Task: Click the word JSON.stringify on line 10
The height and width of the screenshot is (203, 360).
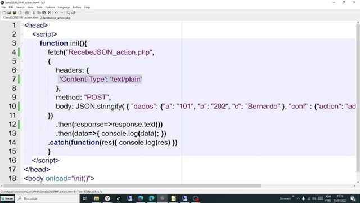Action: (x=99, y=107)
